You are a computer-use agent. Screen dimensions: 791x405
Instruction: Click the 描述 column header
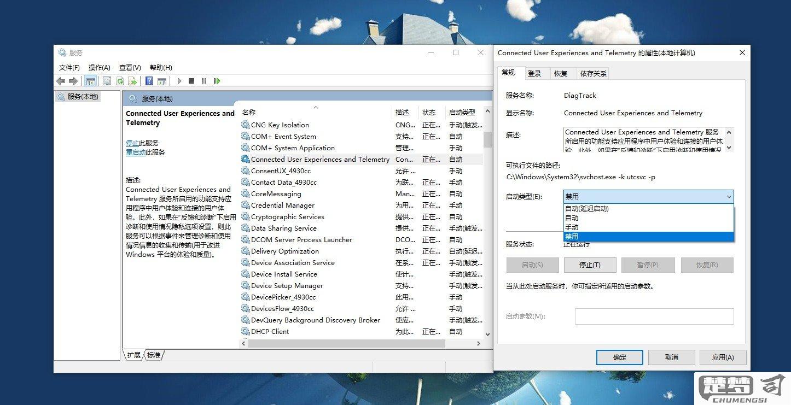tap(405, 112)
